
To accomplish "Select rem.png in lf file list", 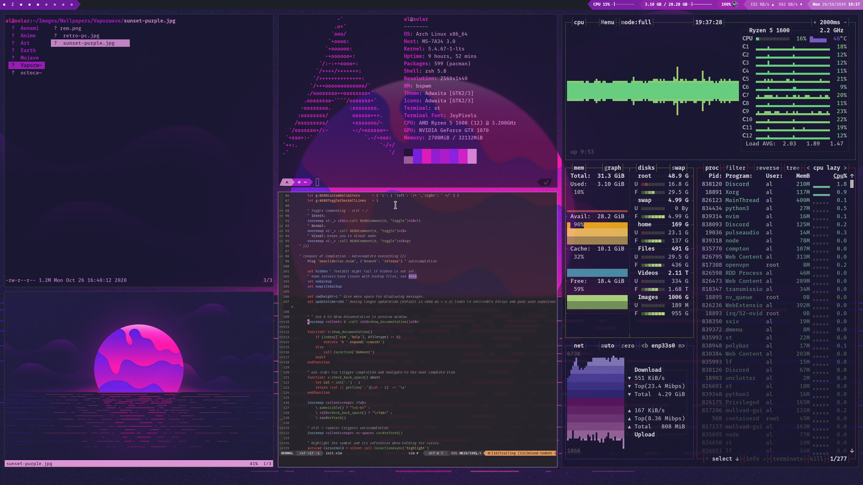I will 70,28.
